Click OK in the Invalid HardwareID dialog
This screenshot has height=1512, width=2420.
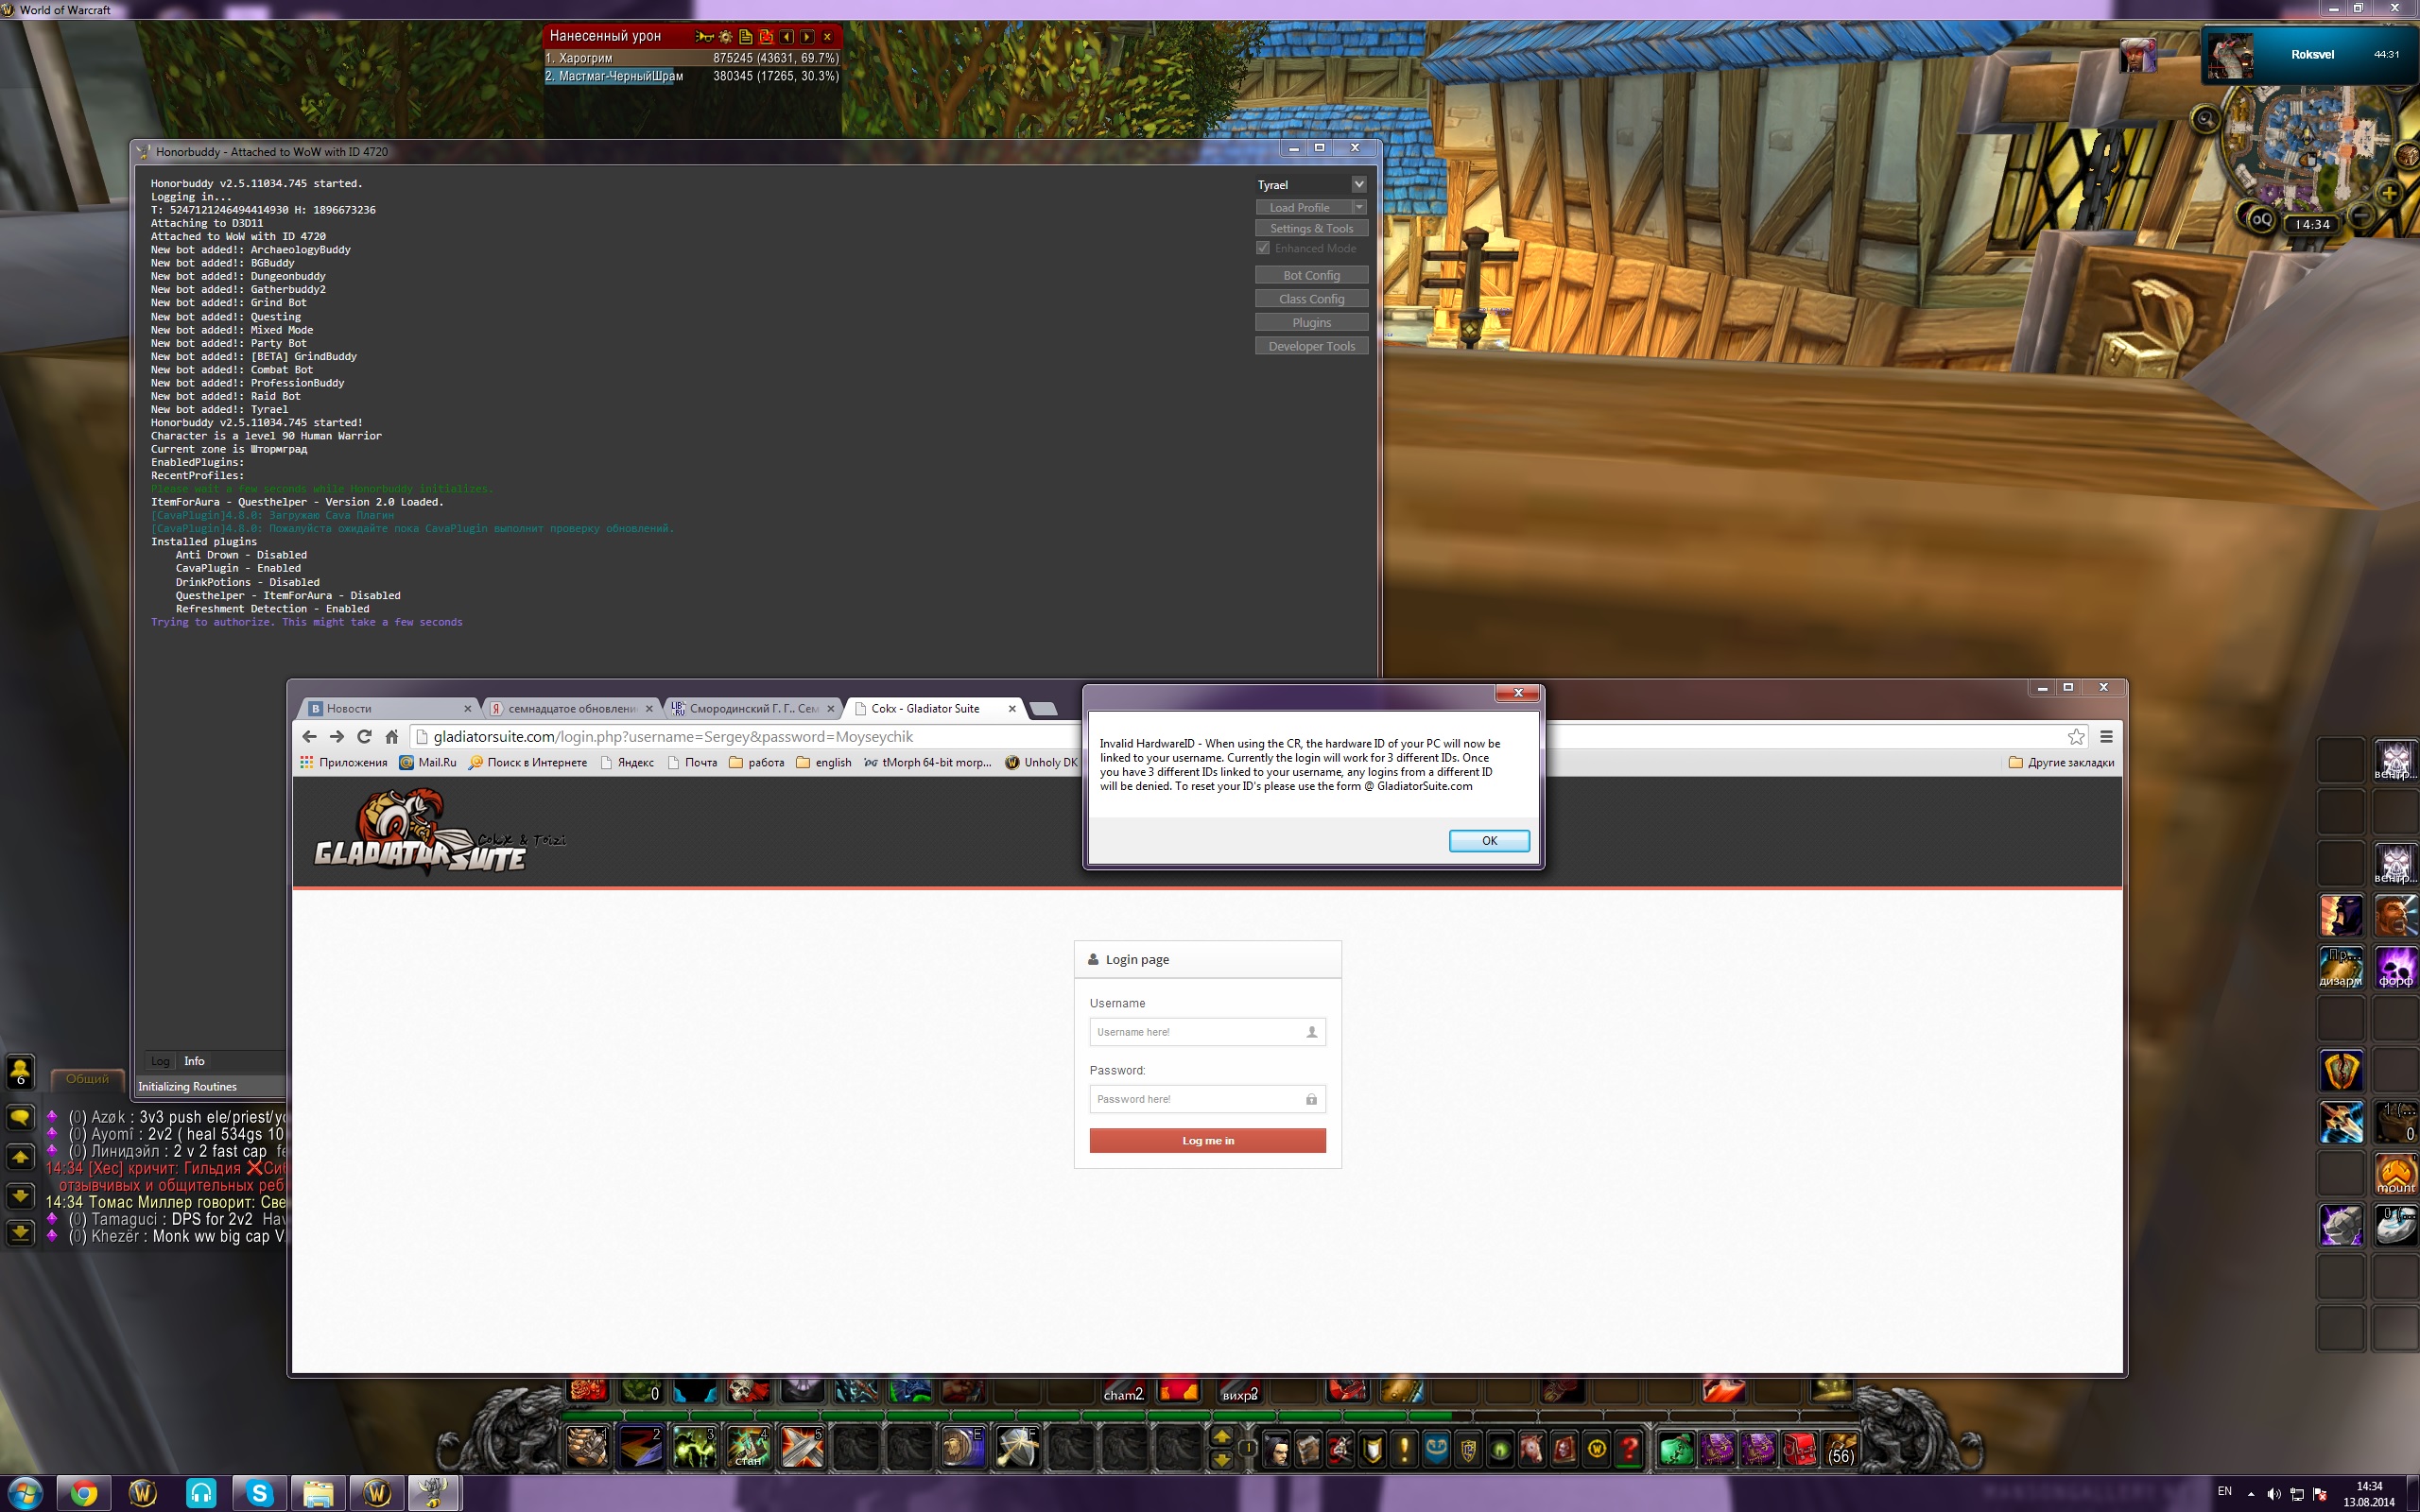tap(1488, 841)
